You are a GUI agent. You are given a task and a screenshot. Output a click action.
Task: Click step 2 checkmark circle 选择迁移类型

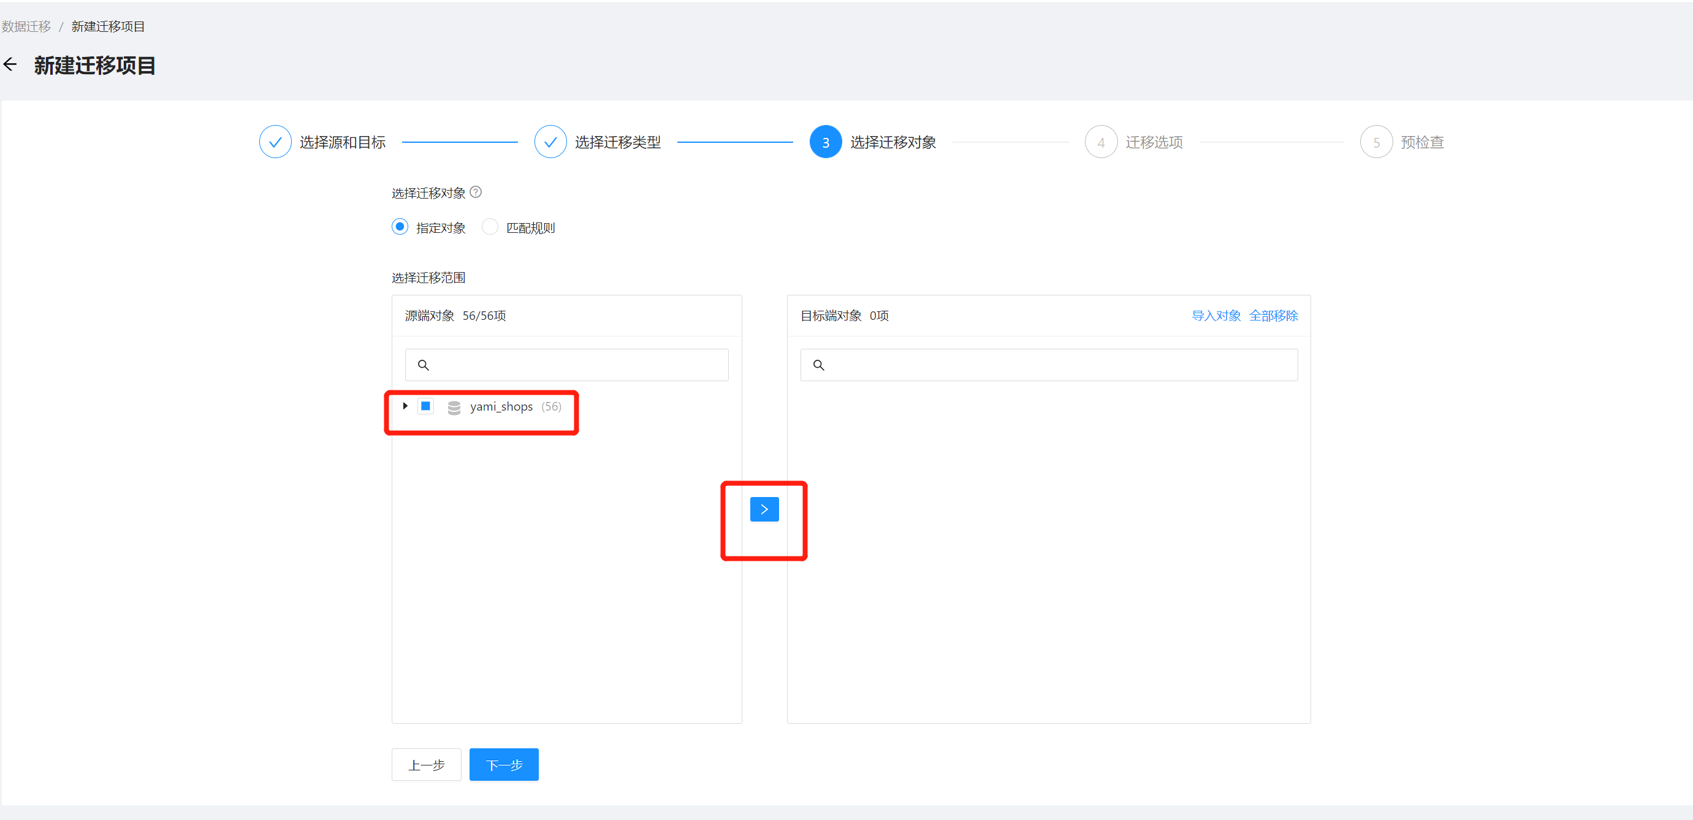[550, 142]
